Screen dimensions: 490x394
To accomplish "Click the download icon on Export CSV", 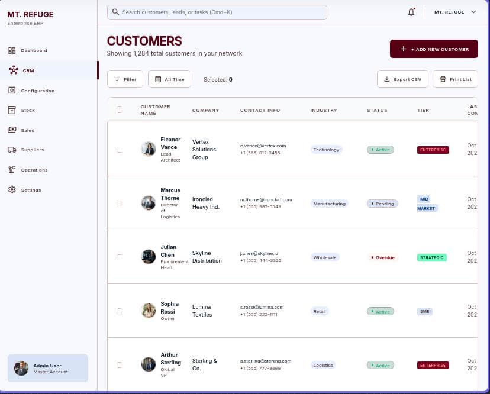I will 387,79.
